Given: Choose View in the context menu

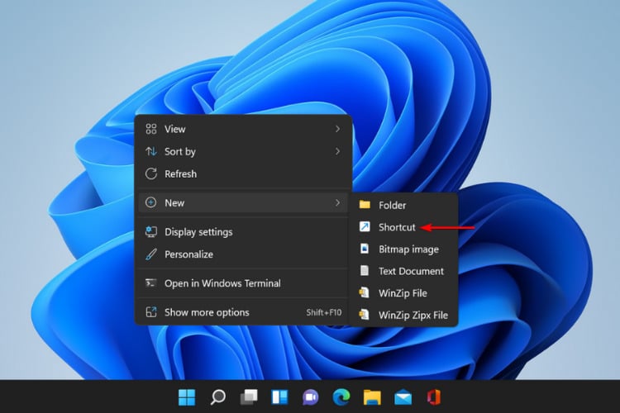Looking at the screenshot, I should [x=243, y=129].
